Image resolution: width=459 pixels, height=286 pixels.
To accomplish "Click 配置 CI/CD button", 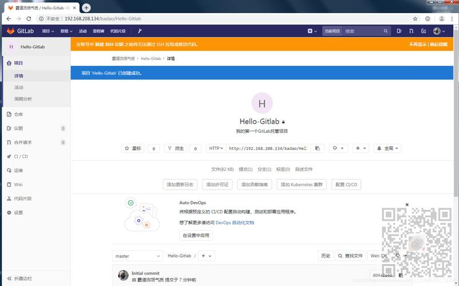I will pos(346,185).
